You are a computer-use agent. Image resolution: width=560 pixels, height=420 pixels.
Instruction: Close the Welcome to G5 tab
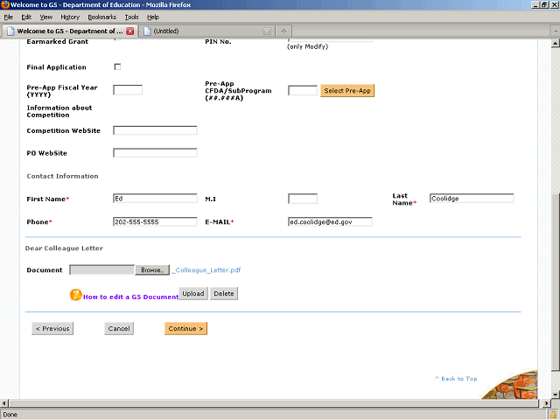pos(130,31)
